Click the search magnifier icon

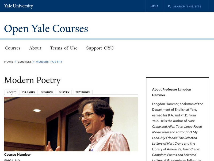coord(169,6)
